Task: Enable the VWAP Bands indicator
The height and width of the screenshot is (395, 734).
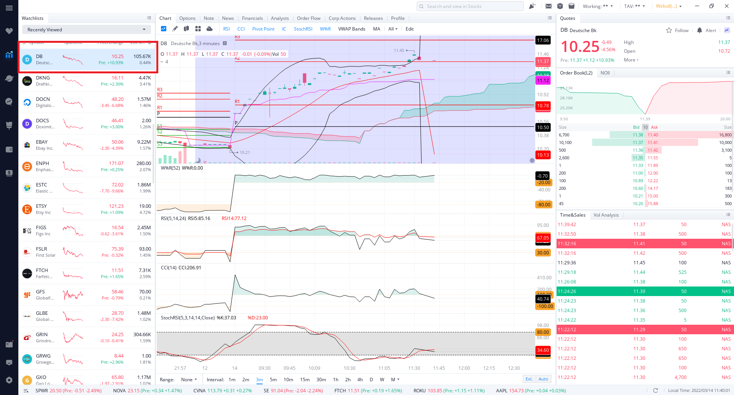Action: (x=352, y=29)
